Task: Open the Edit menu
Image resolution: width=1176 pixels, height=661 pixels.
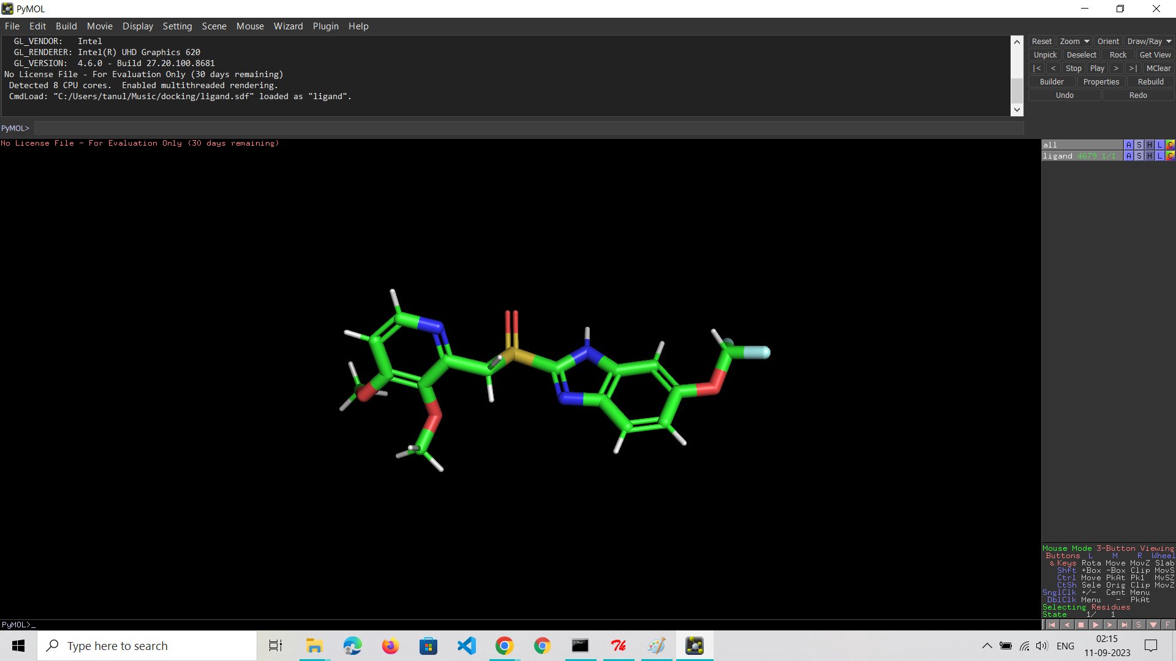Action: [x=37, y=26]
